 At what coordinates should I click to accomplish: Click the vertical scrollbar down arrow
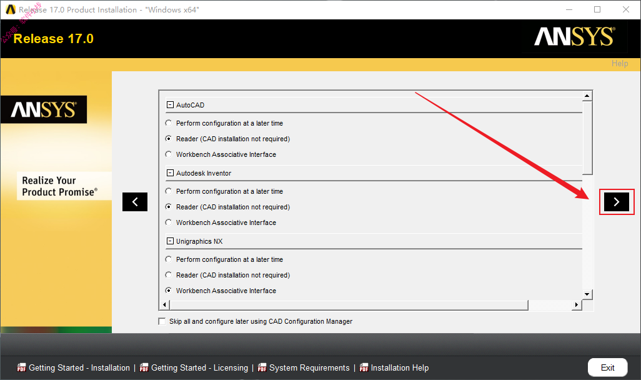tap(587, 294)
